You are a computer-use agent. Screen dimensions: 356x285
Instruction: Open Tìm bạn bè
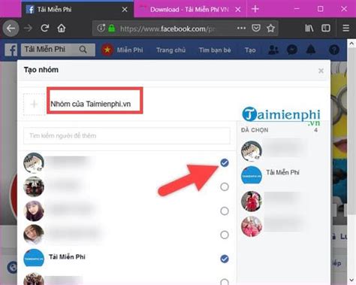click(215, 50)
